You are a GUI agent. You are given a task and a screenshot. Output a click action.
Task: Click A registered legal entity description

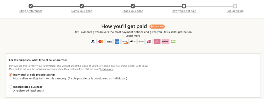[x=29, y=90]
